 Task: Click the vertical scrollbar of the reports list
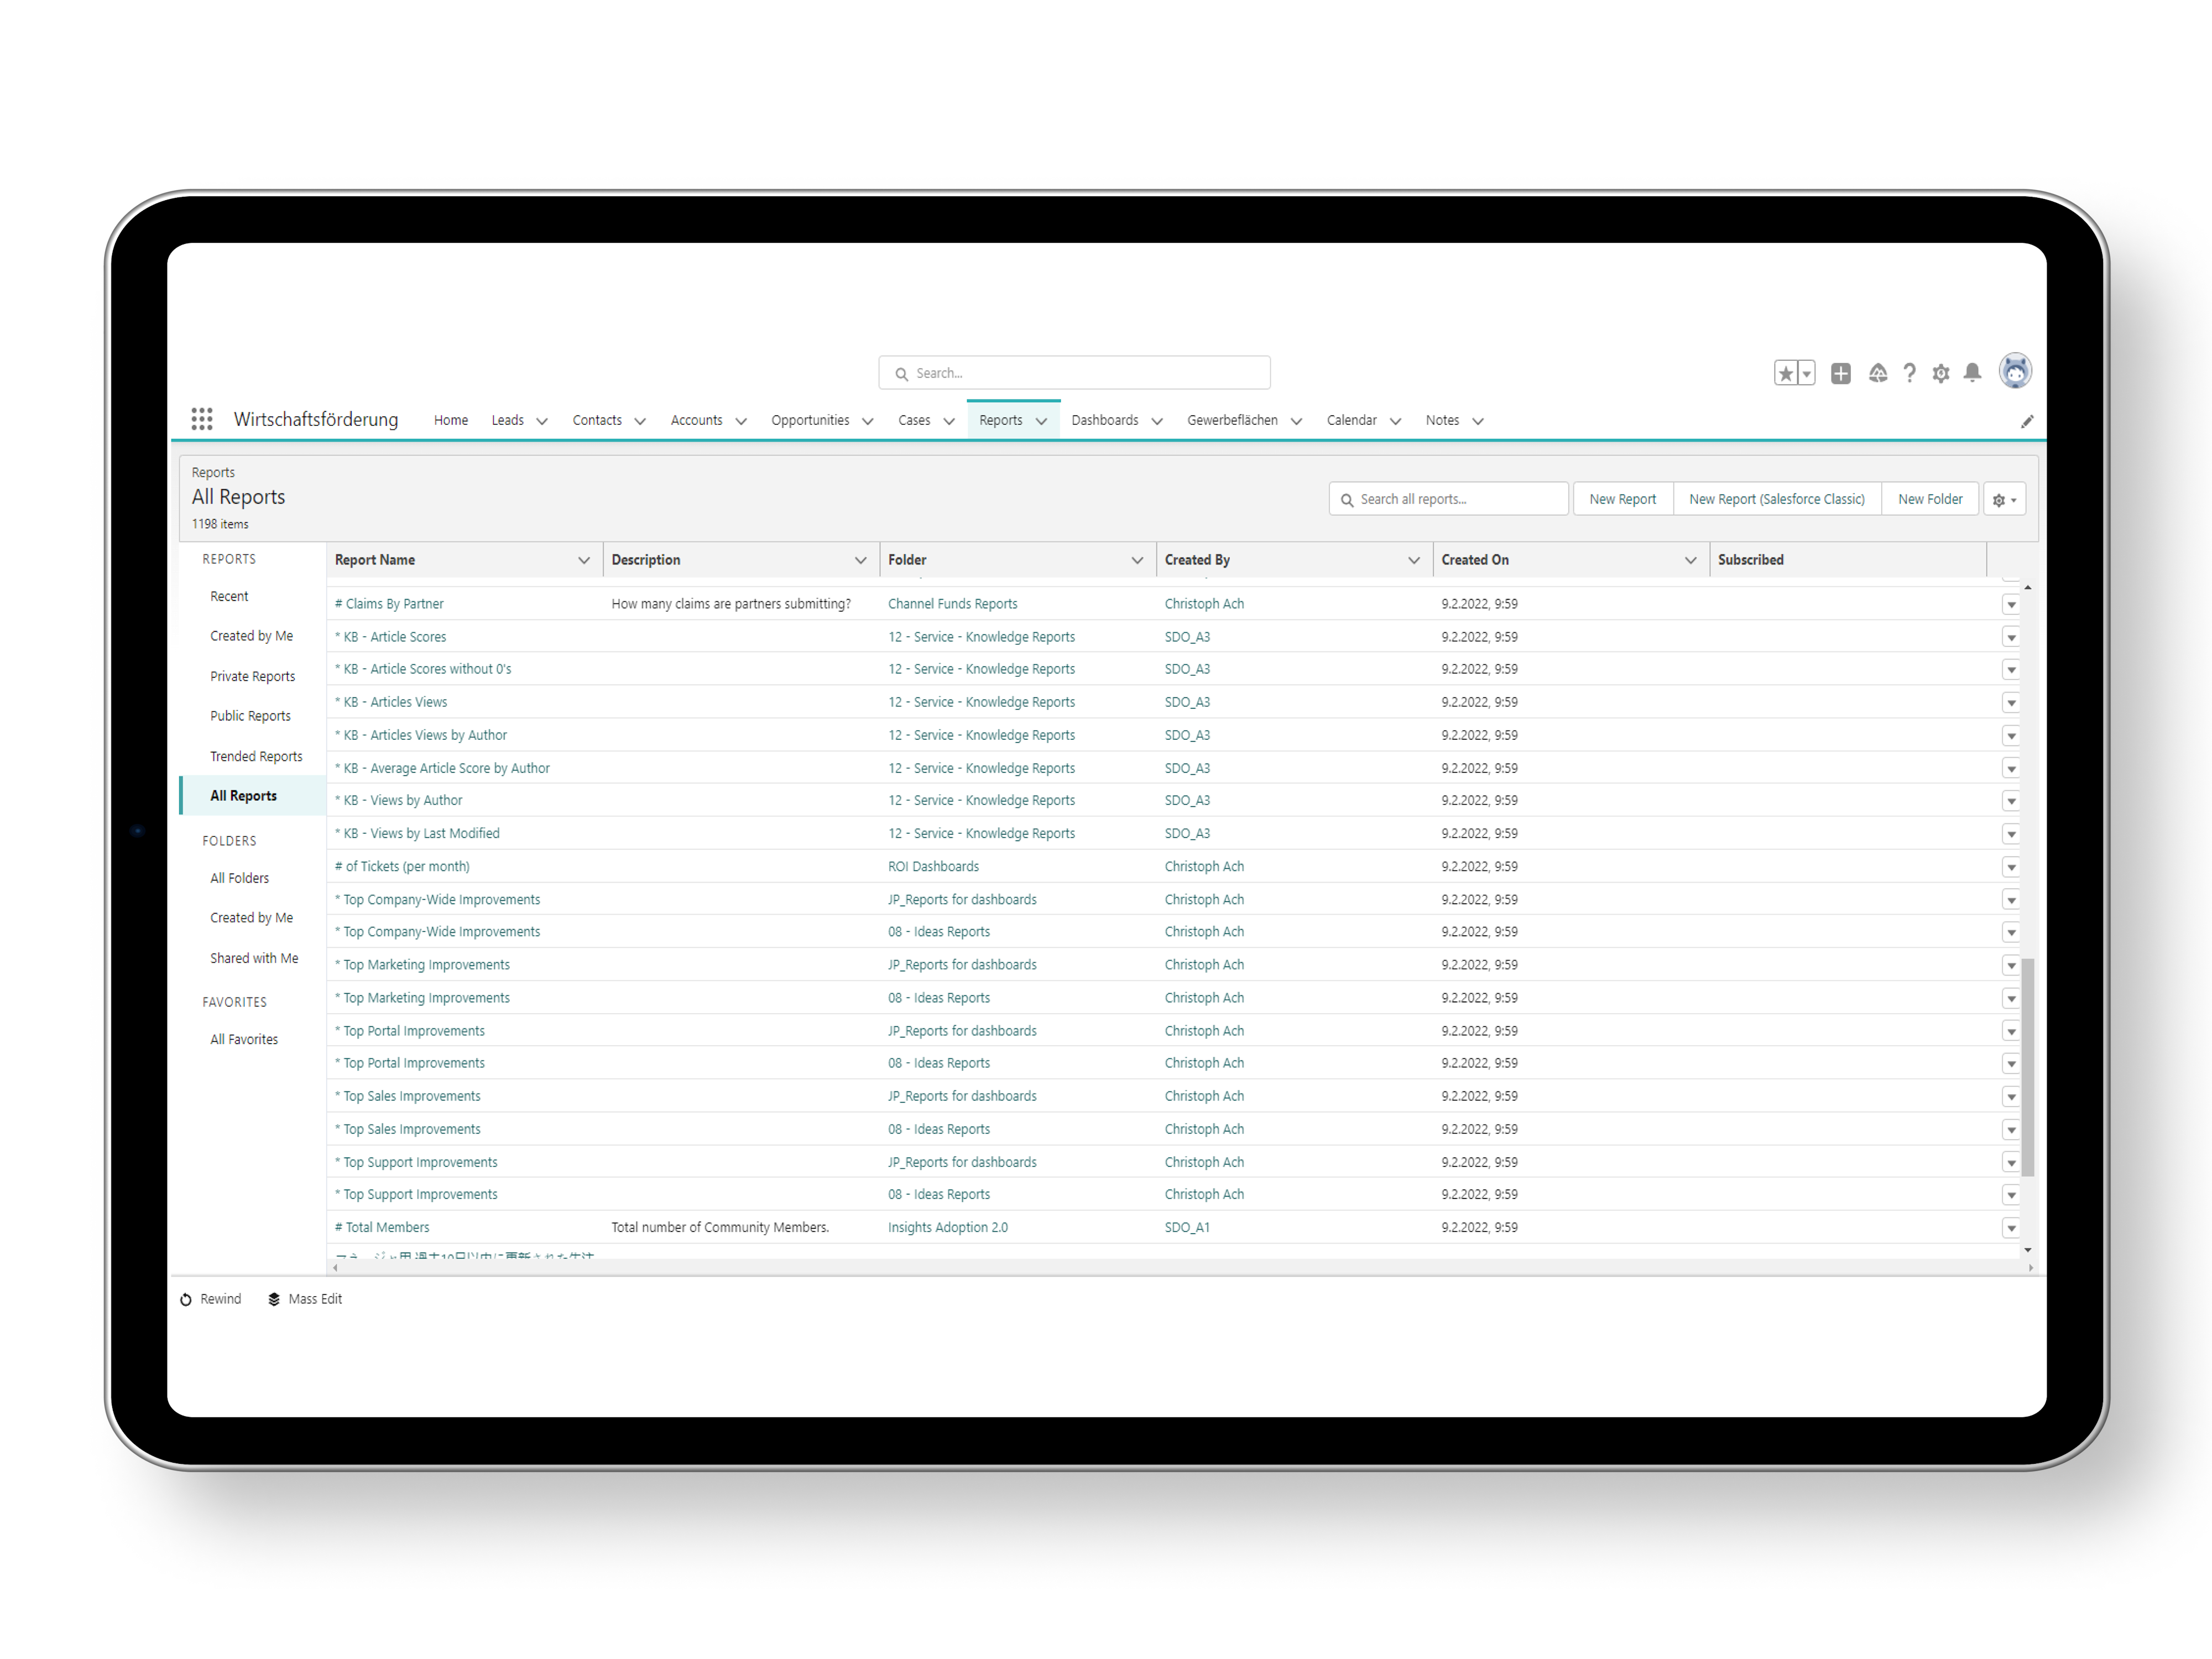[x=2027, y=1066]
